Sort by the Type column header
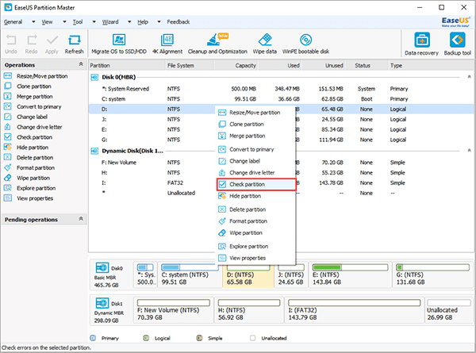The width and height of the screenshot is (476, 353). click(431, 65)
